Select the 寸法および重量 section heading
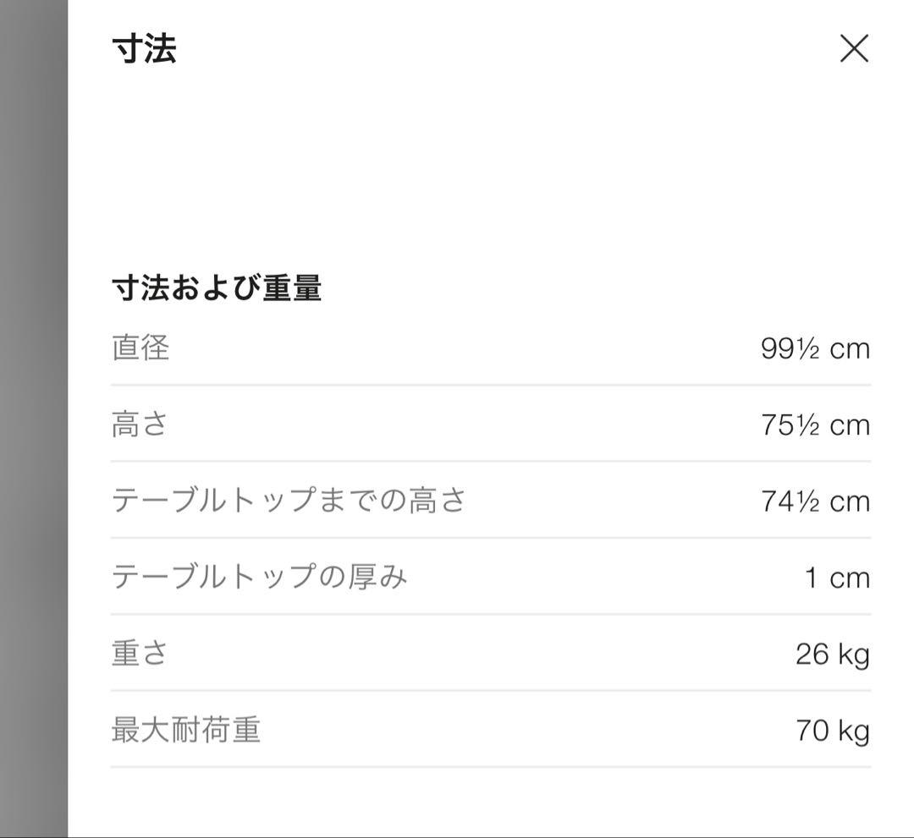 pos(217,288)
